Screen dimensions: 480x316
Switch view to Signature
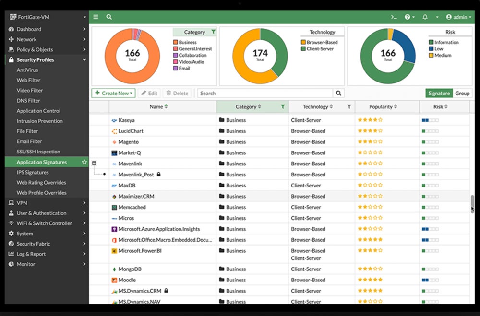439,94
